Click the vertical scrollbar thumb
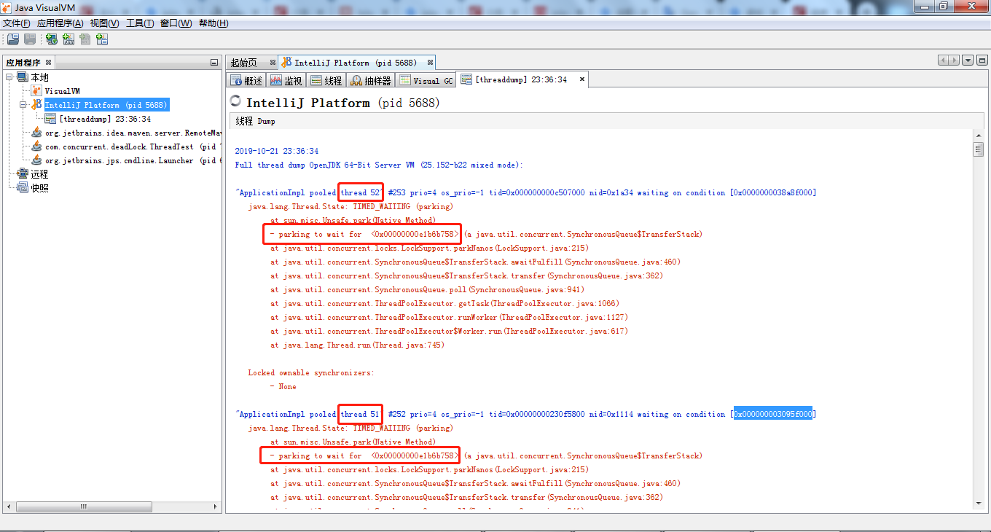The height and width of the screenshot is (532, 991). (979, 150)
